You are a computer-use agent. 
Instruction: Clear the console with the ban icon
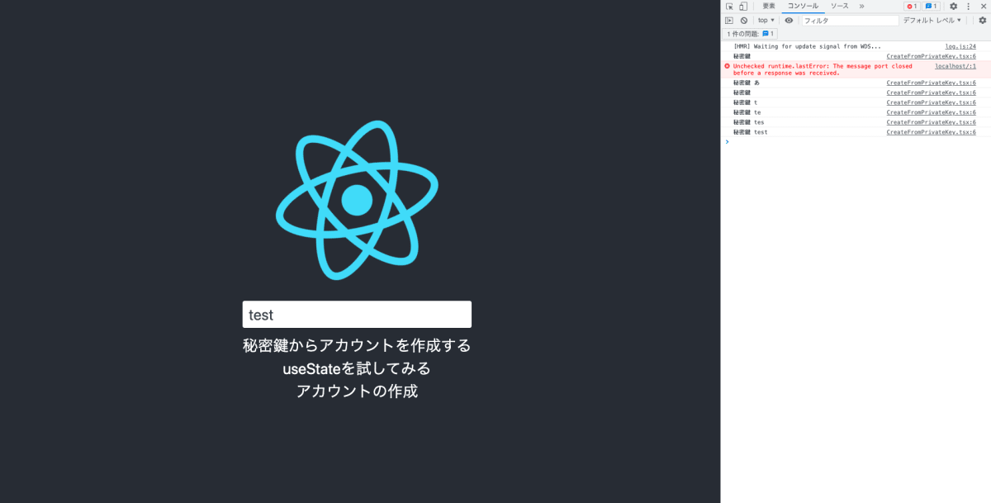(x=743, y=20)
